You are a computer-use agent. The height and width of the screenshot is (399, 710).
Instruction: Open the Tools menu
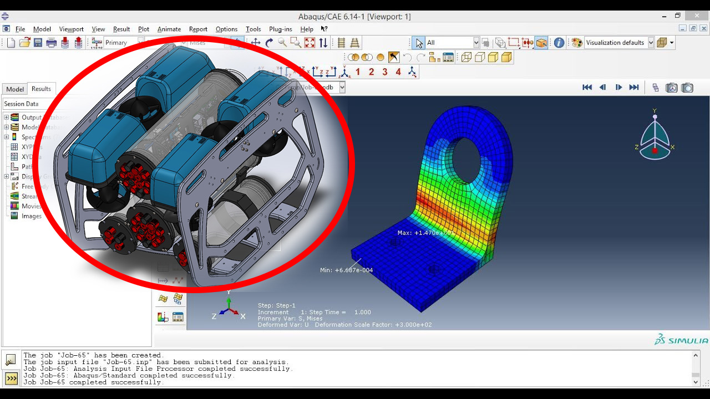click(253, 29)
